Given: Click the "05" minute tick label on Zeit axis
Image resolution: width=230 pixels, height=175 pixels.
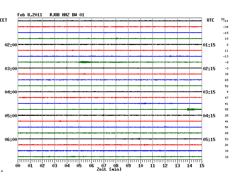Looking at the screenshot, I should click(x=79, y=166).
